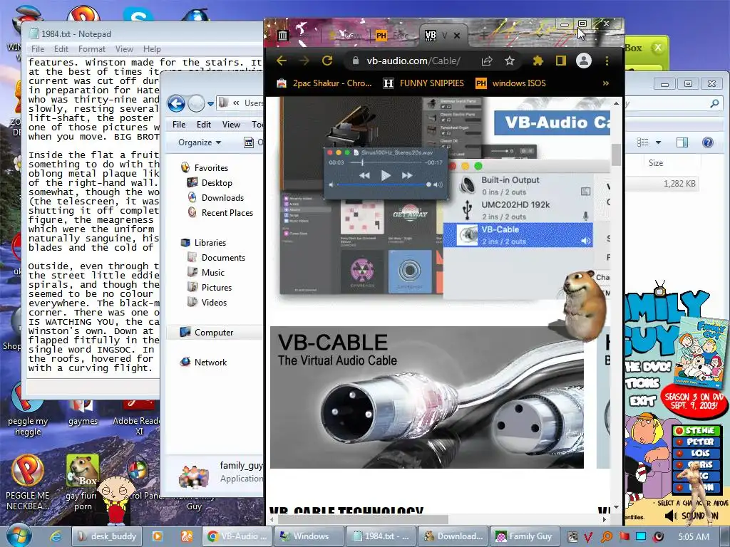
Task: Launch Internet Explorer from the taskbar
Action: pos(56,536)
